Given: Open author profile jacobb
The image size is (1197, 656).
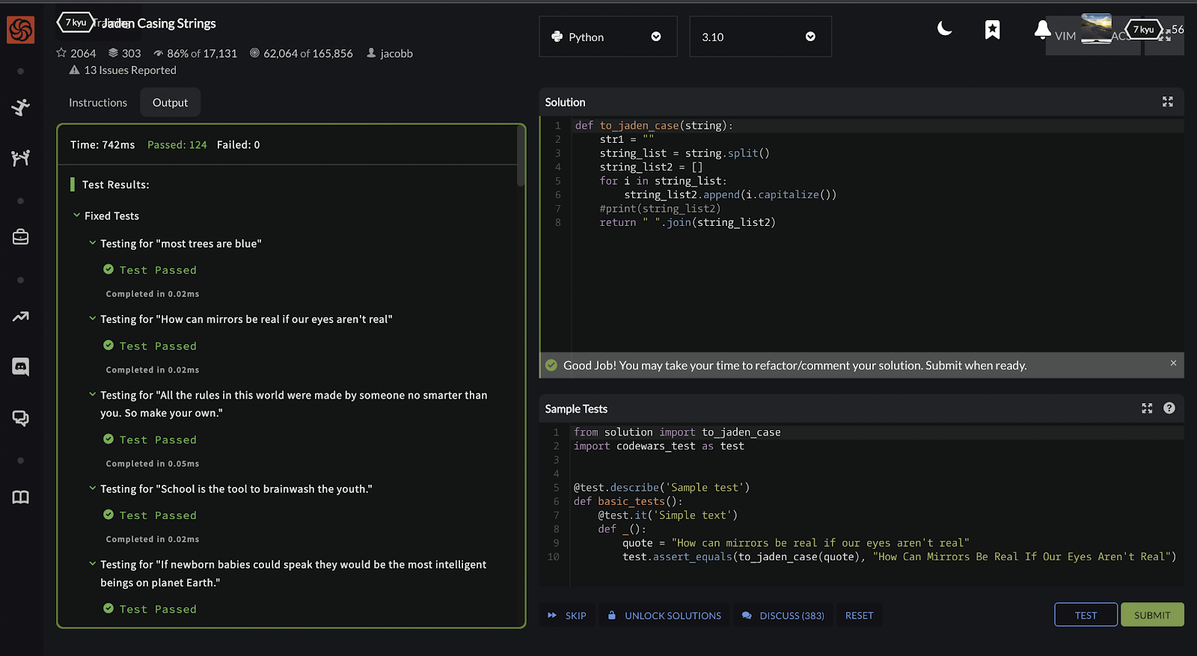Looking at the screenshot, I should coord(390,54).
